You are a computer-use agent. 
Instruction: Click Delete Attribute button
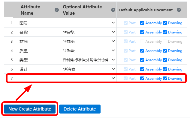(80, 109)
